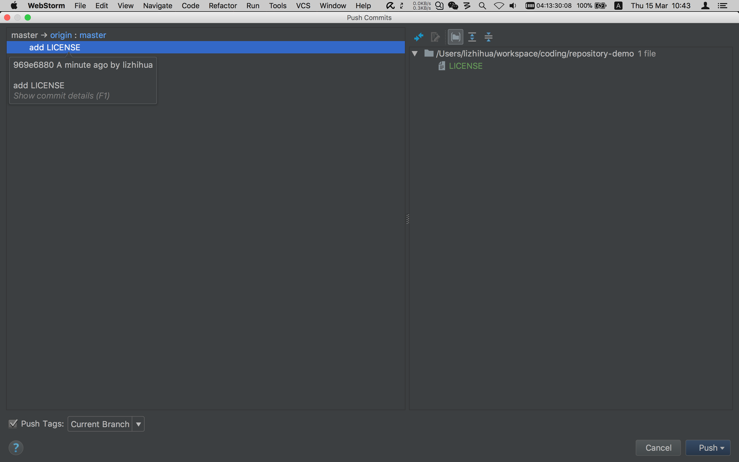Click the Wi-Fi status icon
Screen dimensions: 739x462
tap(499, 6)
